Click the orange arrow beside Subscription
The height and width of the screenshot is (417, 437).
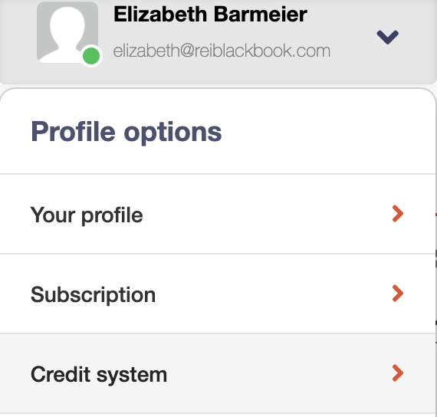[398, 294]
